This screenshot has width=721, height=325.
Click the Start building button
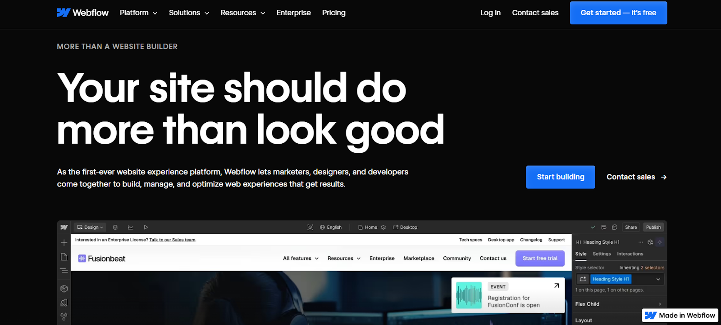pos(561,177)
